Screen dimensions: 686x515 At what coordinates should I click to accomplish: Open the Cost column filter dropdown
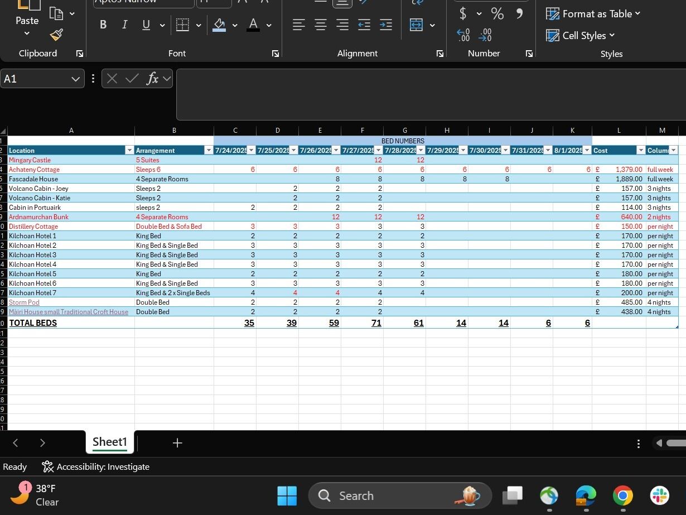pos(641,151)
